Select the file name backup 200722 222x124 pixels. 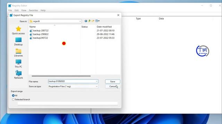click(x=41, y=31)
